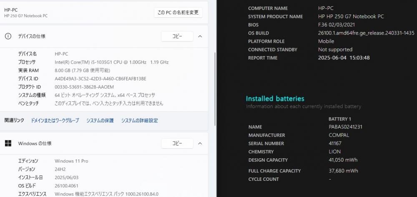The width and height of the screenshot is (417, 197).
Task: Select the manufacturer value COMPAL
Action: 339,135
